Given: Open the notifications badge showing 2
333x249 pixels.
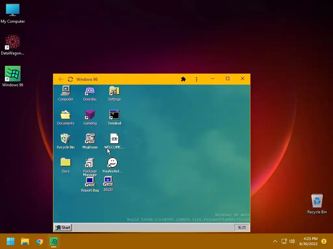Looking at the screenshot, I should coord(324,241).
